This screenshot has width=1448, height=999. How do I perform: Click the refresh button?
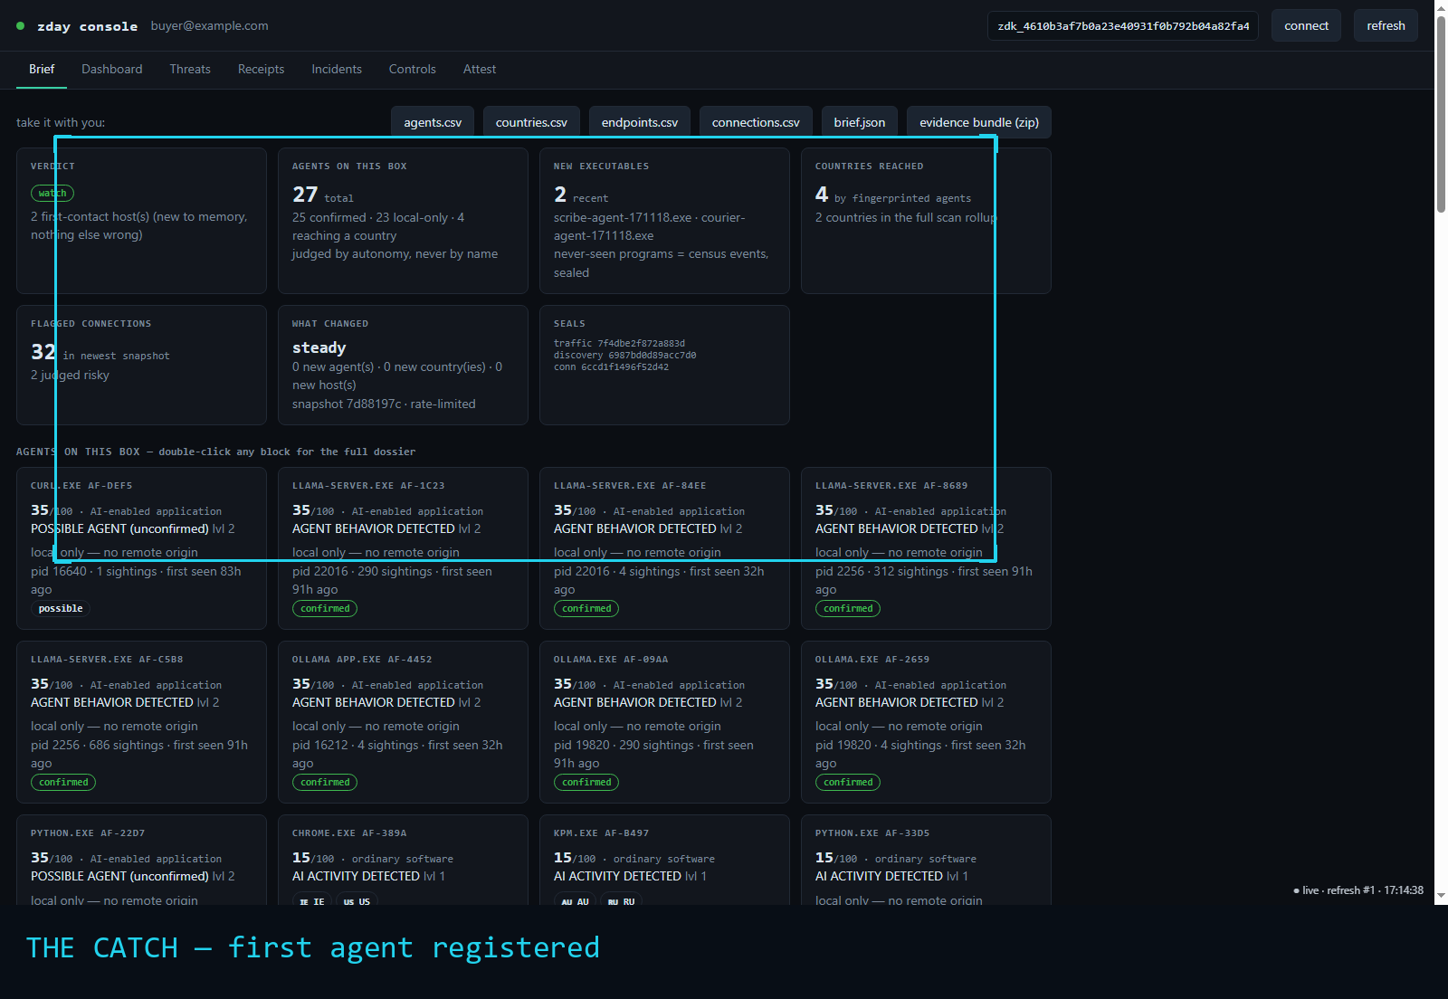point(1386,25)
